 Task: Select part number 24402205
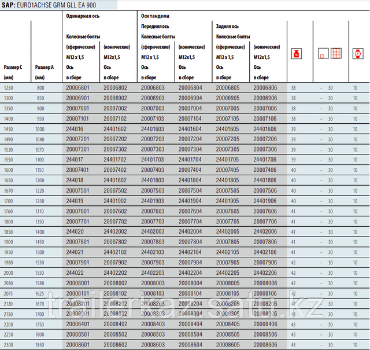coord(228,273)
